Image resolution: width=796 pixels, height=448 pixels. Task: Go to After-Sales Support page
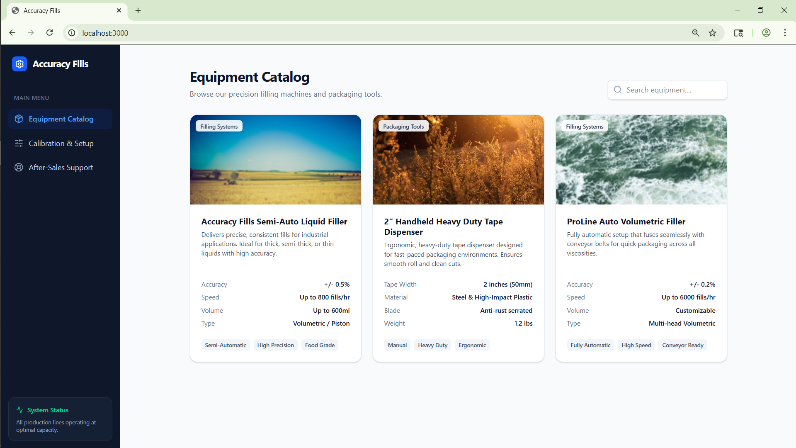click(61, 168)
